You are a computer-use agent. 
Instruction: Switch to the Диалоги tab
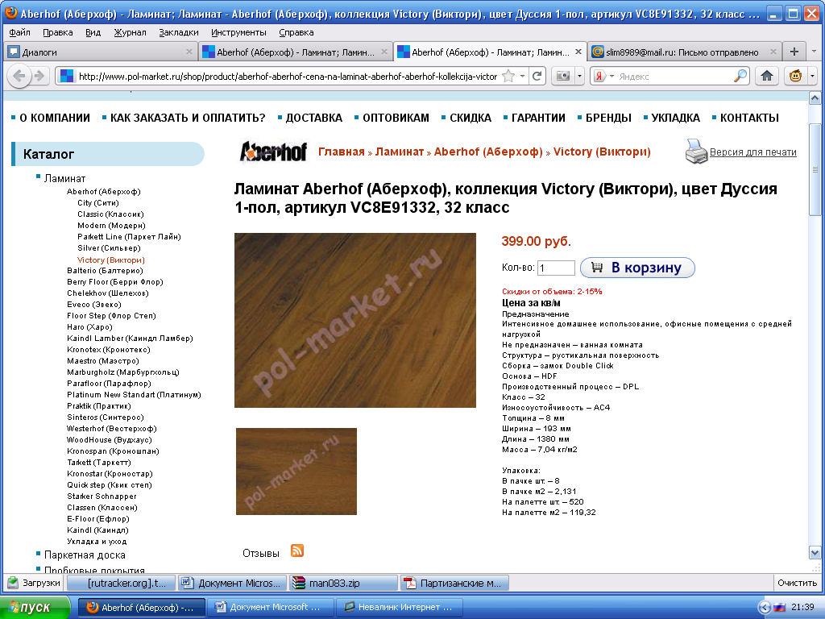tap(101, 52)
